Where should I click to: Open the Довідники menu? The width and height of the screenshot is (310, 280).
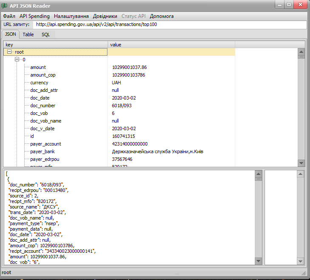click(105, 16)
